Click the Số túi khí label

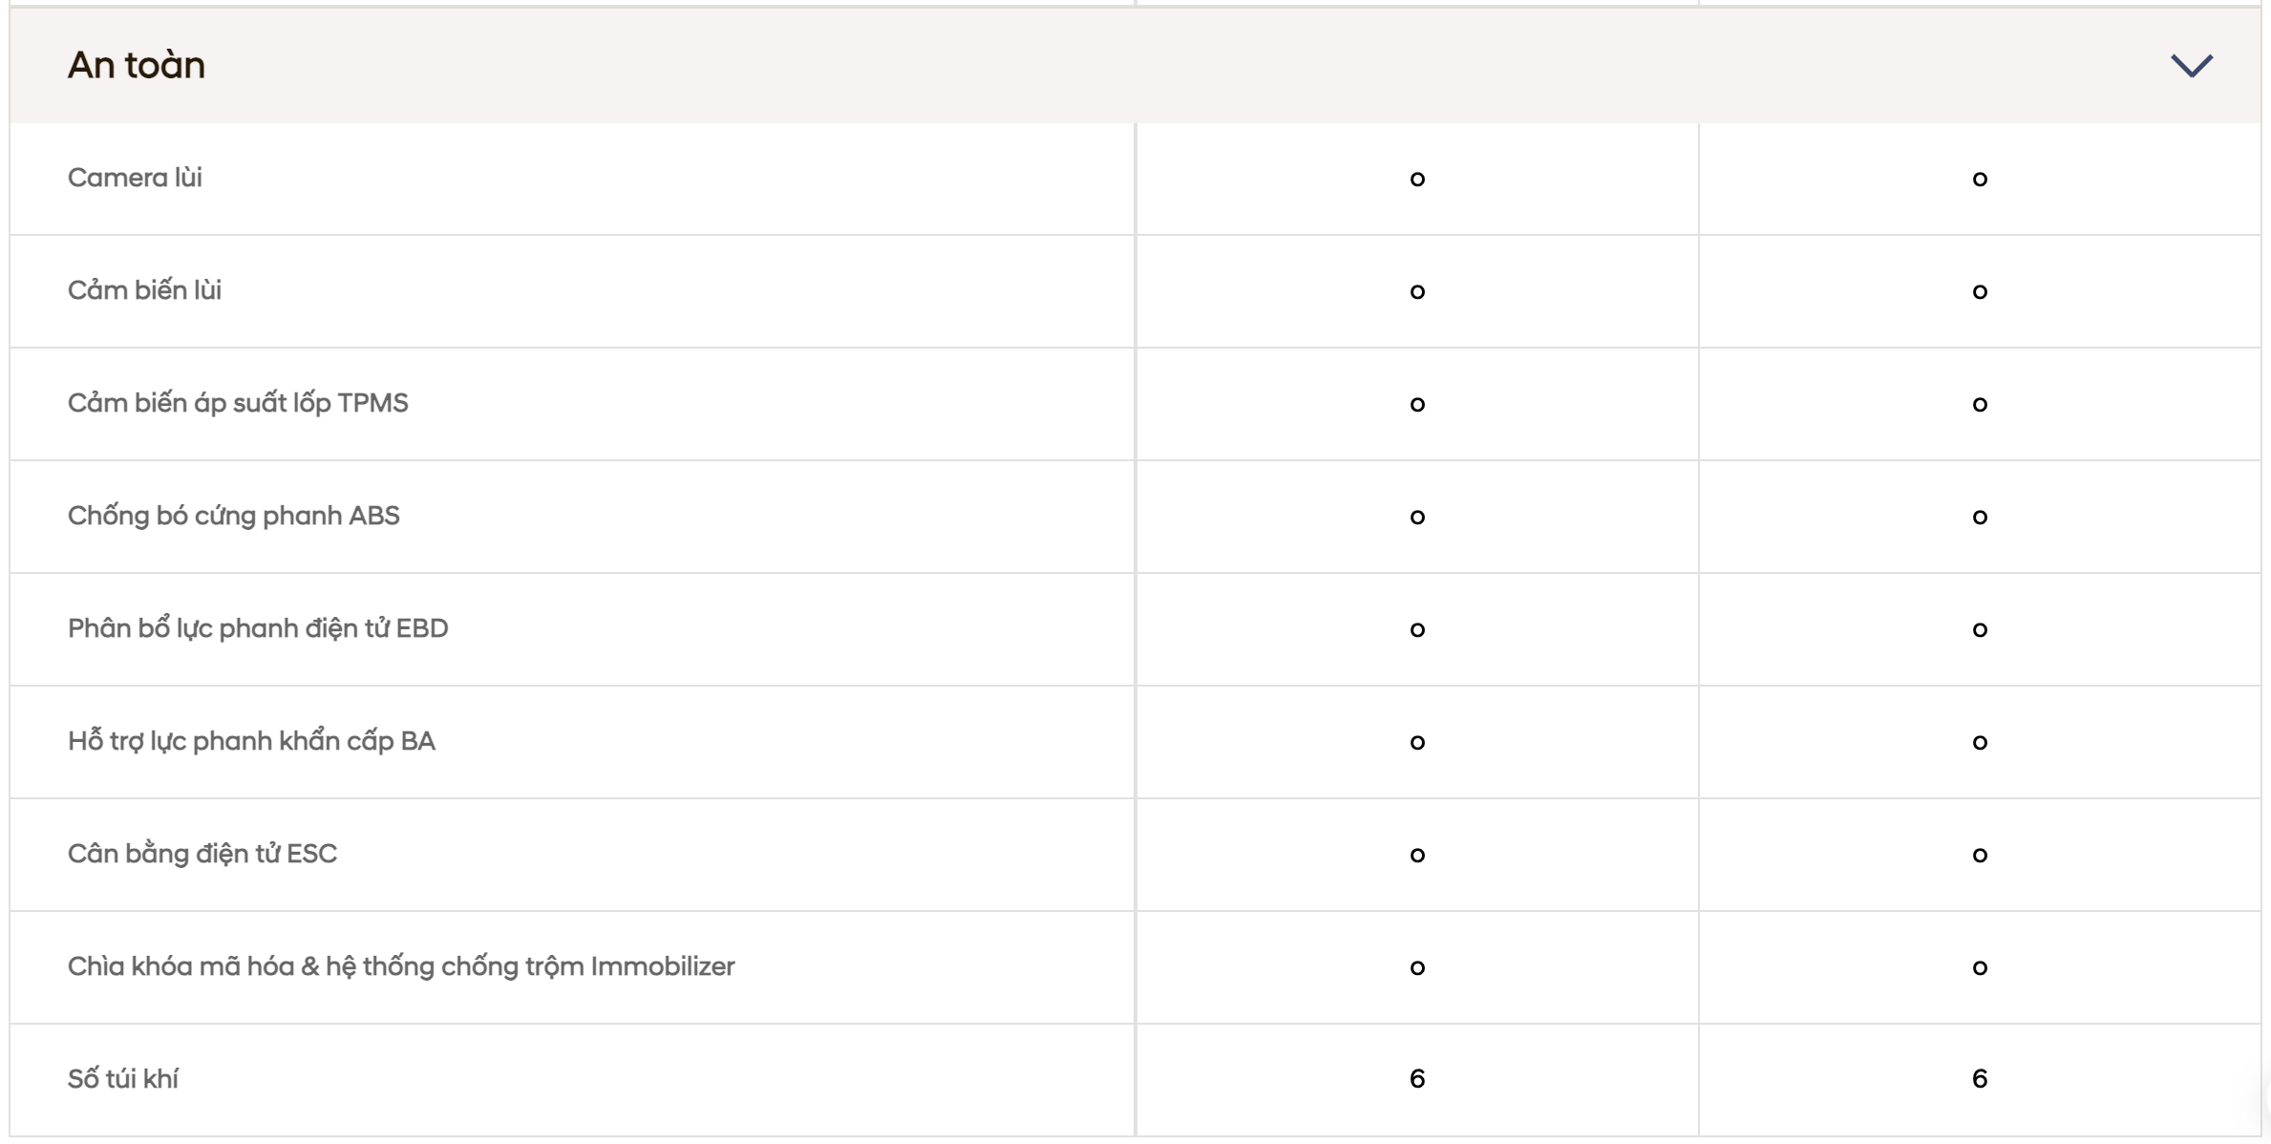(122, 1079)
